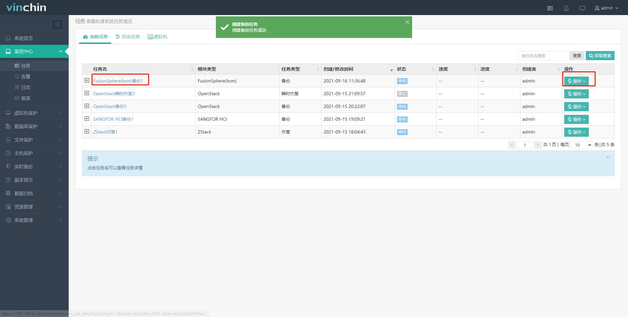Viewport: 628px width, 317px height.
Task: Click the 高级搜索 advanced search button
Action: tap(600, 56)
